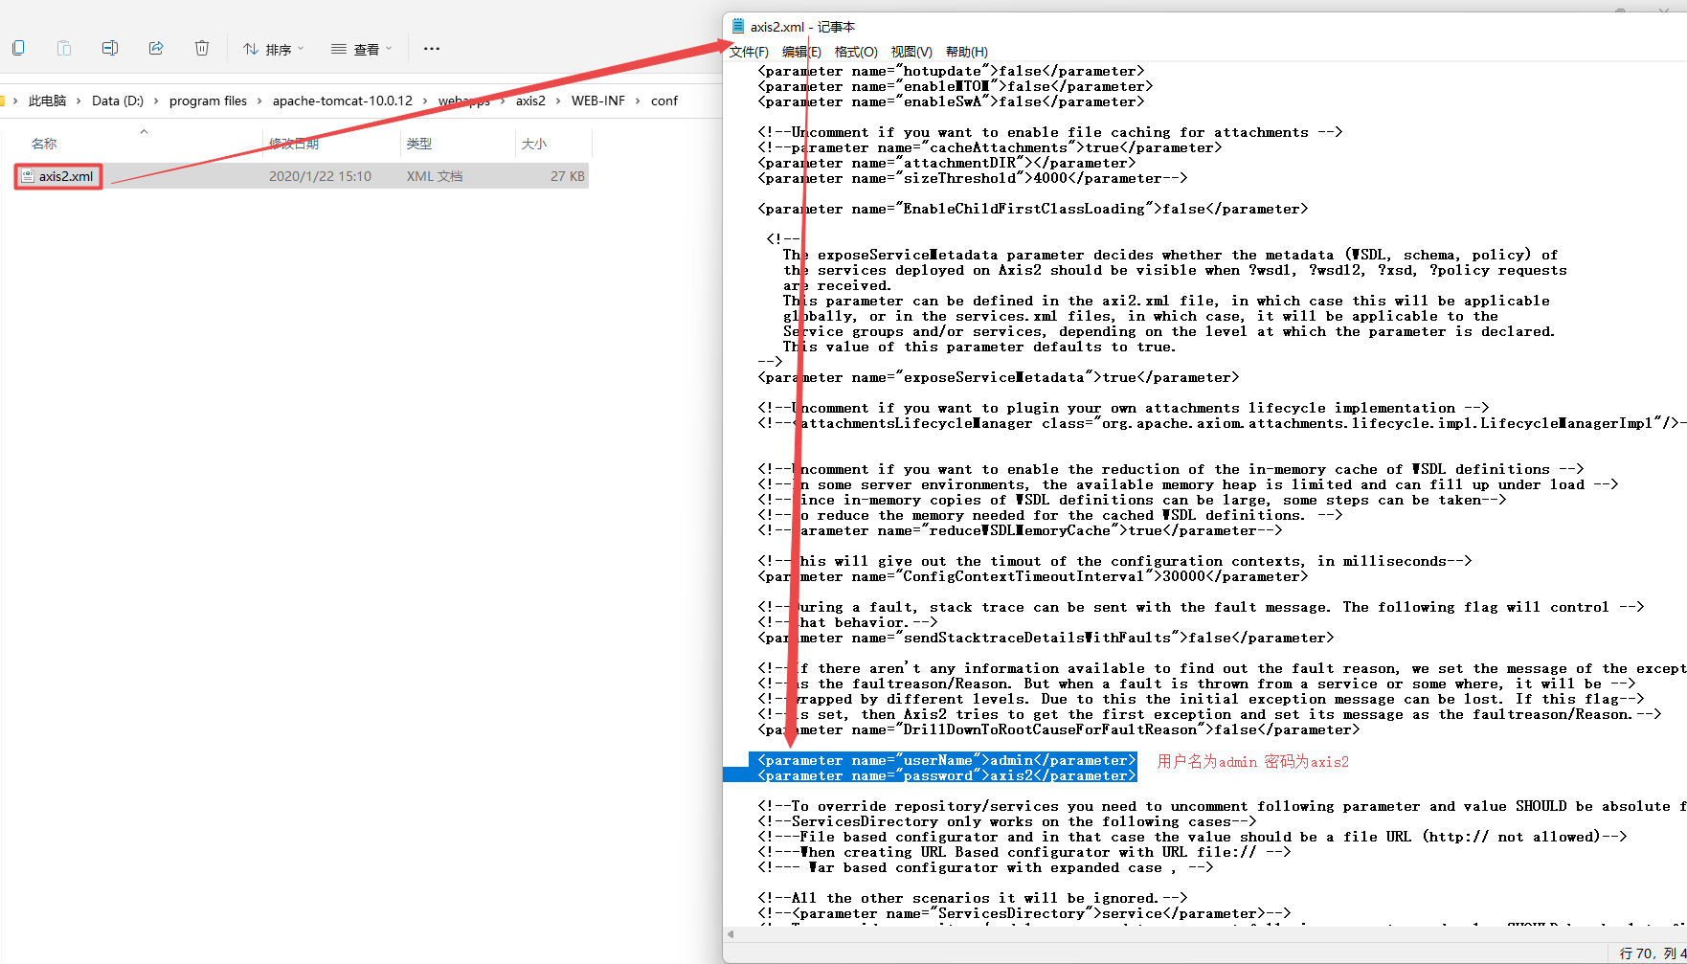
Task: Open the 视图(V) menu in Notepad
Action: 911,52
